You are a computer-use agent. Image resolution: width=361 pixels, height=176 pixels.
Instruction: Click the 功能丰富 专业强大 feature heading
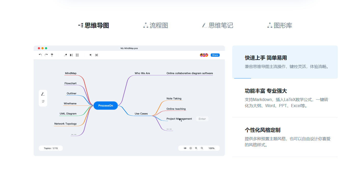(266, 91)
